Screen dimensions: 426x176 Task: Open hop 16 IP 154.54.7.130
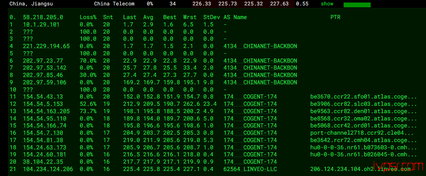pyautogui.click(x=43, y=133)
